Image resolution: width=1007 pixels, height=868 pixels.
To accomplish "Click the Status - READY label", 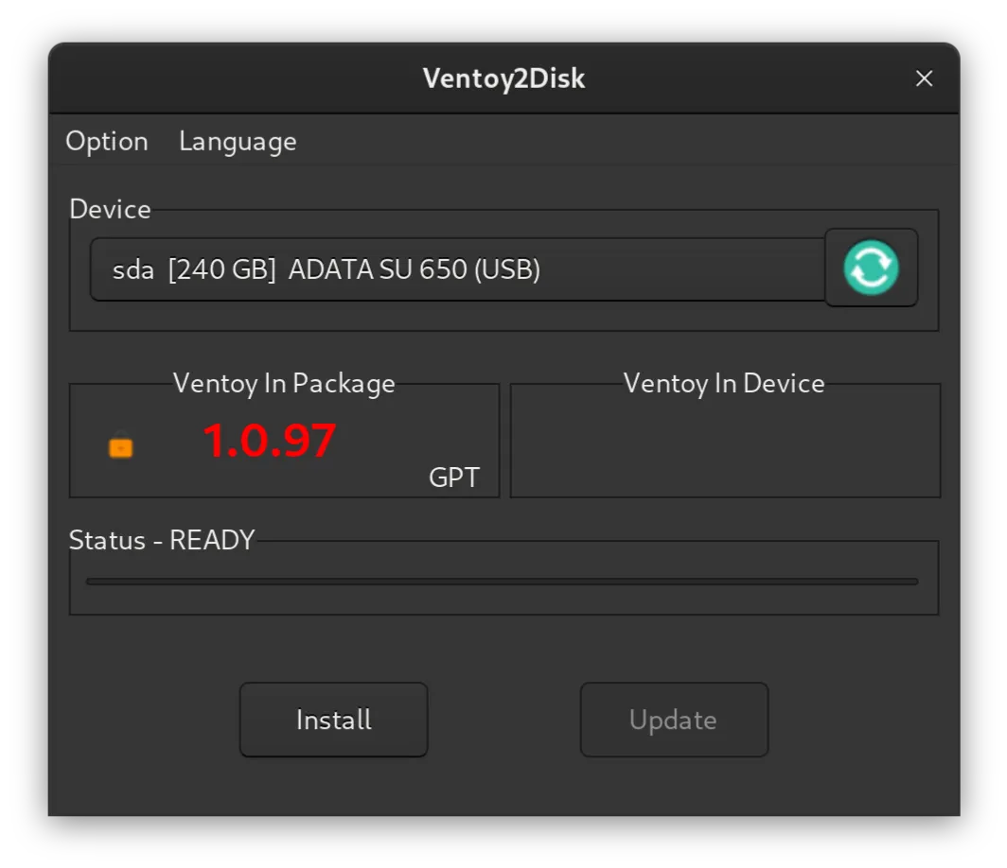I will 162,540.
